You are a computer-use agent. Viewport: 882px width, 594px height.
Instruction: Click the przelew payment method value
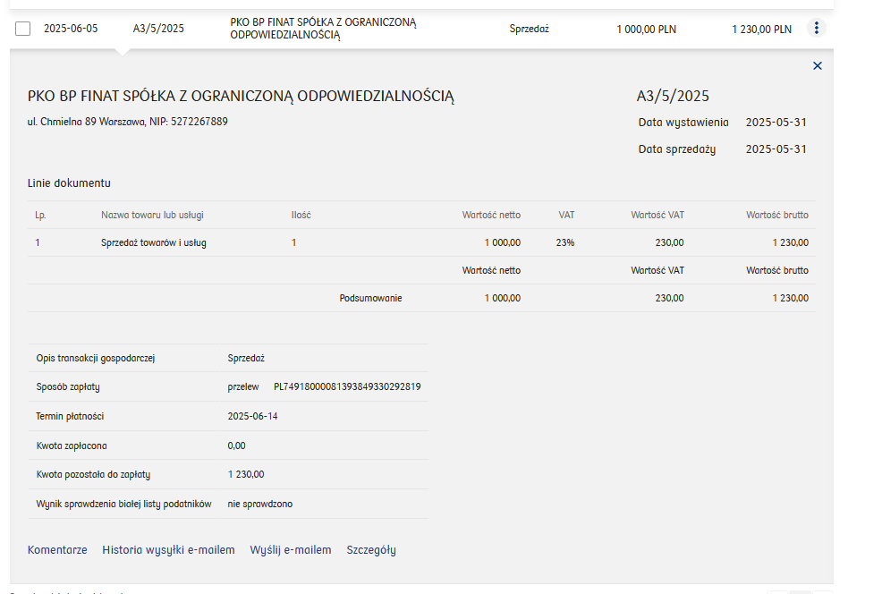[x=243, y=387]
